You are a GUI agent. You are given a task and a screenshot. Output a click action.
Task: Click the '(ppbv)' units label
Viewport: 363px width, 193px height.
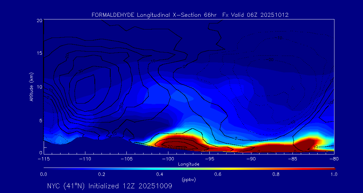click(x=189, y=180)
